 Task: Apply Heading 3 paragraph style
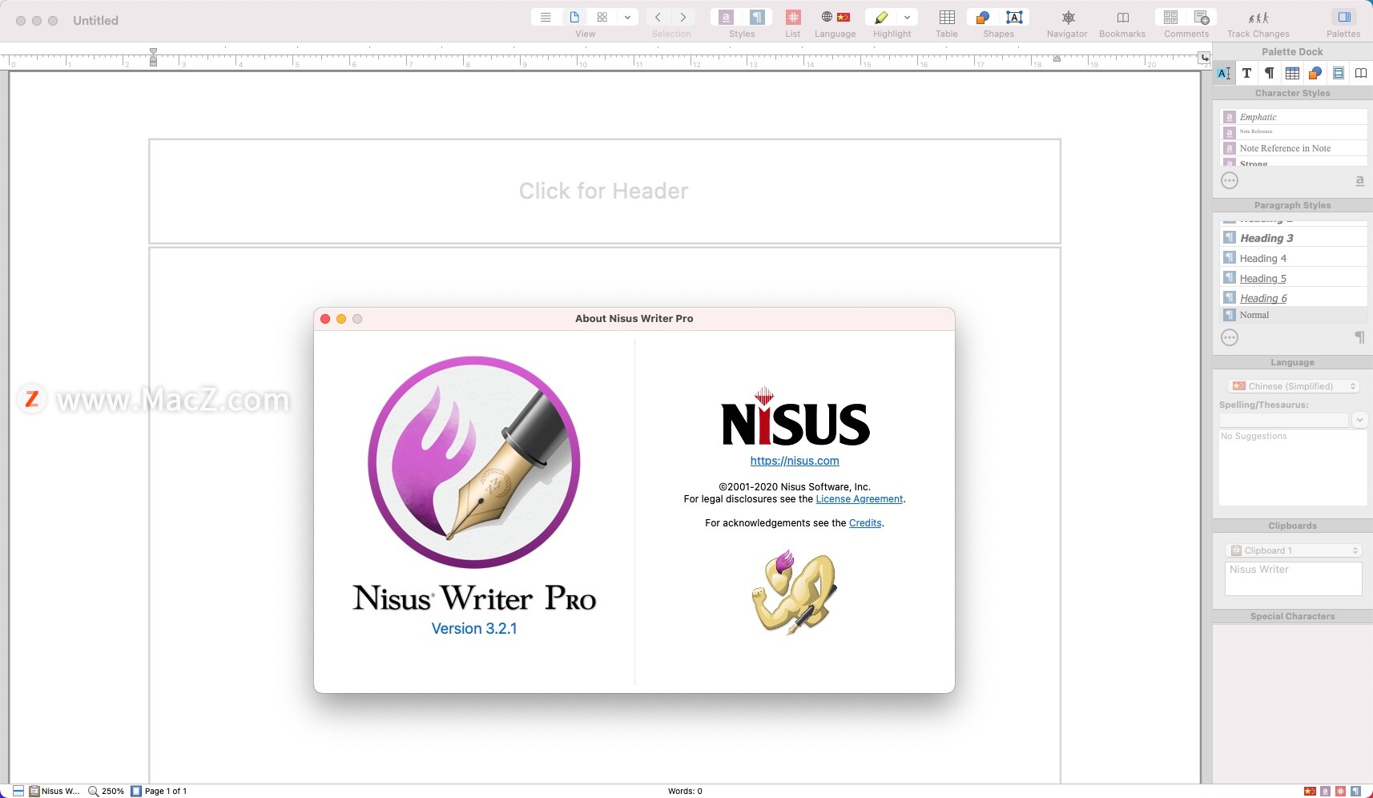[x=1293, y=238]
